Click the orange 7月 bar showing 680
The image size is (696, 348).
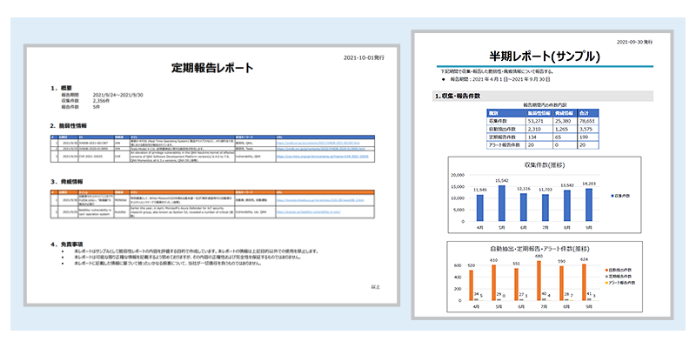pyautogui.click(x=538, y=279)
